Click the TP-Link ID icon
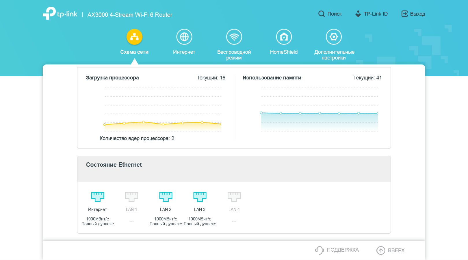 [358, 14]
